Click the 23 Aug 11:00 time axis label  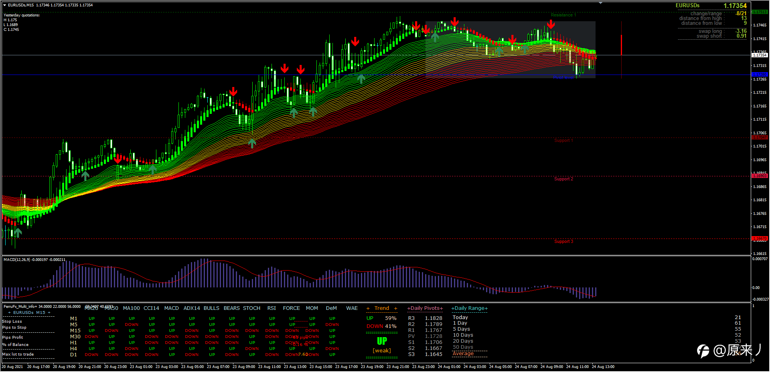(x=269, y=367)
